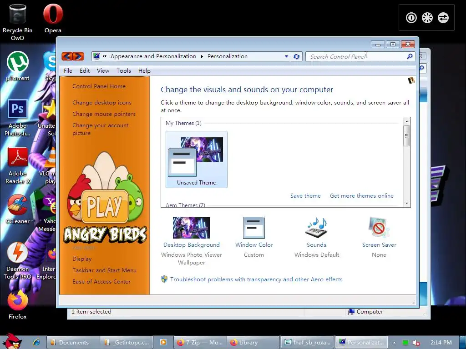The width and height of the screenshot is (466, 349).
Task: Open the Desktop Background icon
Action: click(192, 228)
